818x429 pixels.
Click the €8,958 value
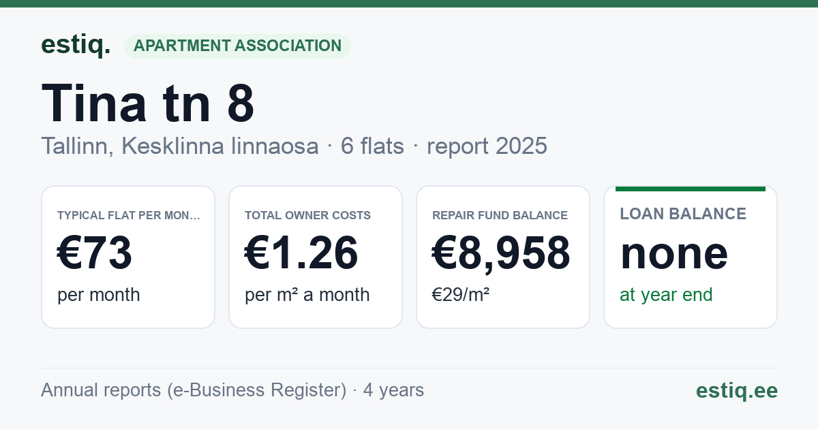pyautogui.click(x=501, y=253)
